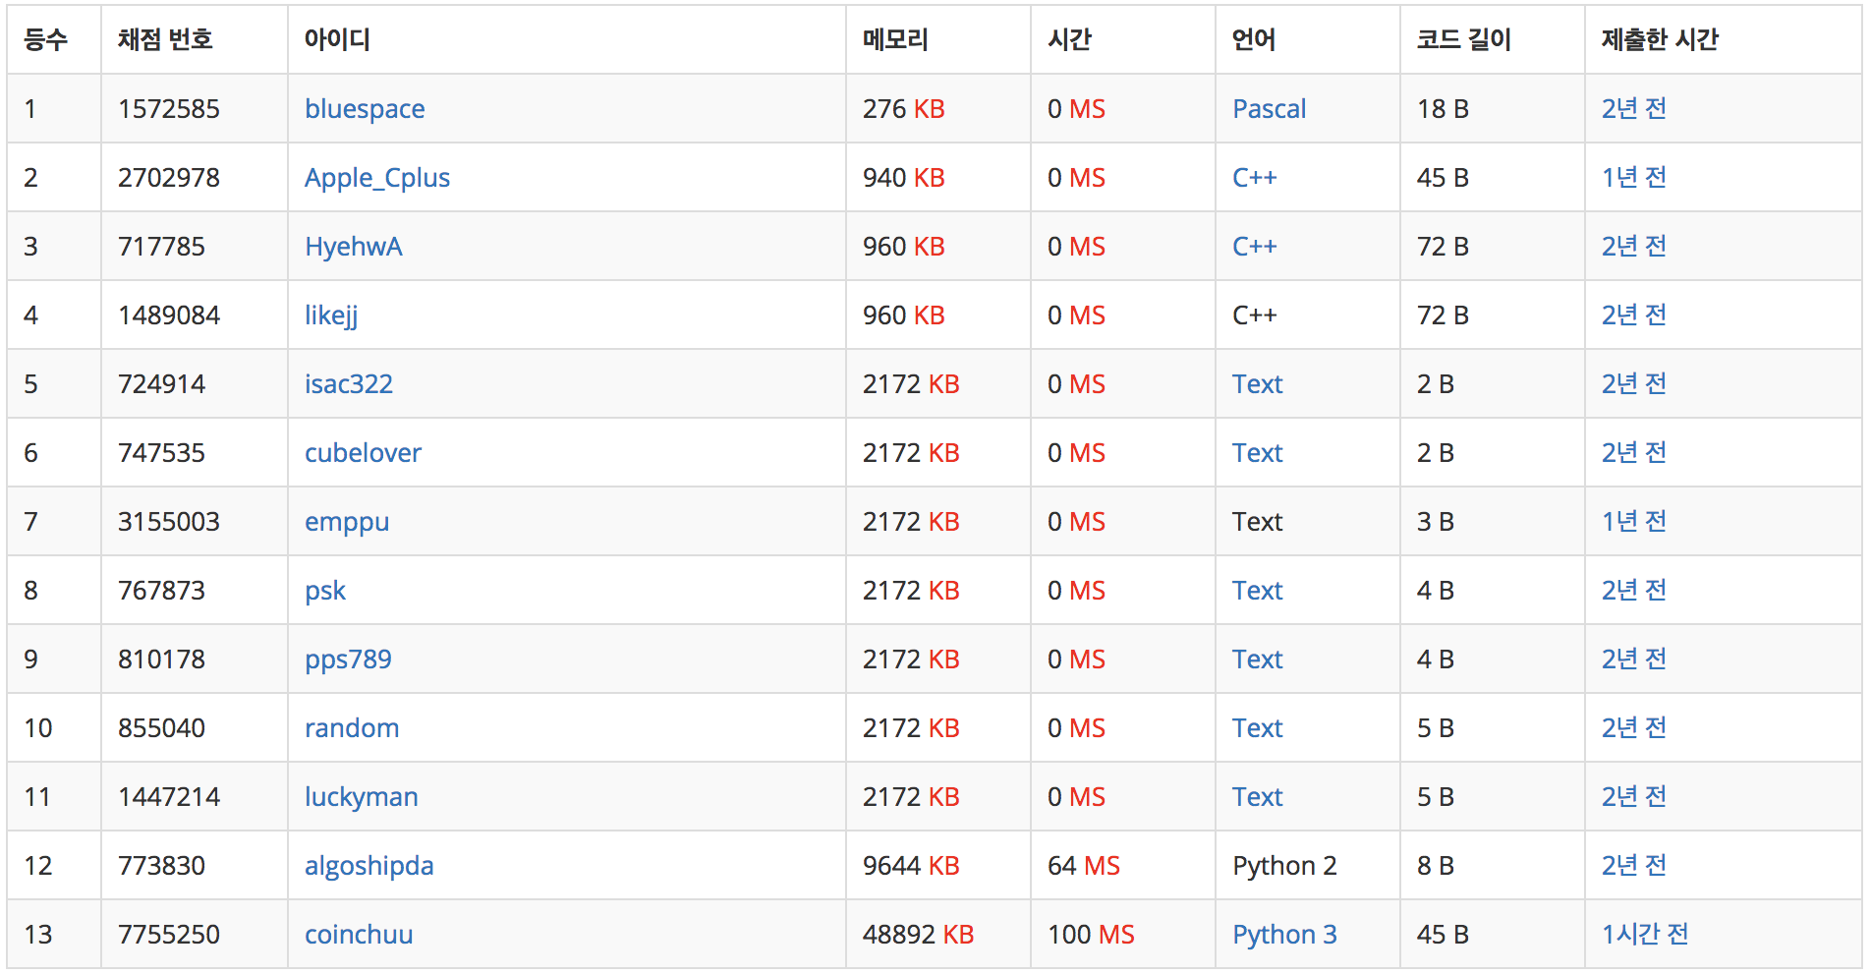This screenshot has width=1871, height=975.
Task: Click the 아이디 column header
Action: [x=337, y=40]
